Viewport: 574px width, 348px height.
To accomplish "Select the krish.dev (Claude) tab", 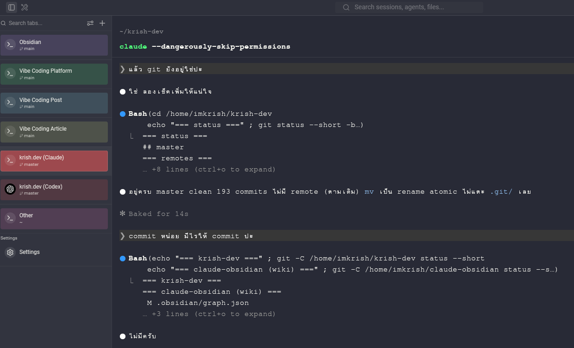I will coord(54,161).
